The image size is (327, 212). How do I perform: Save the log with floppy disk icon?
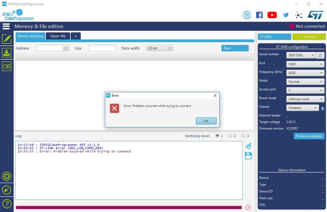click(x=248, y=155)
